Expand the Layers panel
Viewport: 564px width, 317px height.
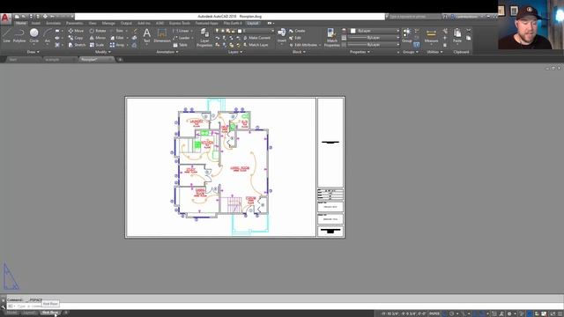[x=235, y=52]
